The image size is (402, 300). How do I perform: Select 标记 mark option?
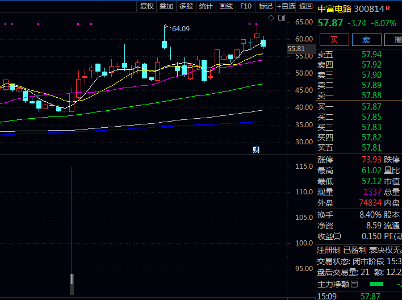coord(265,6)
